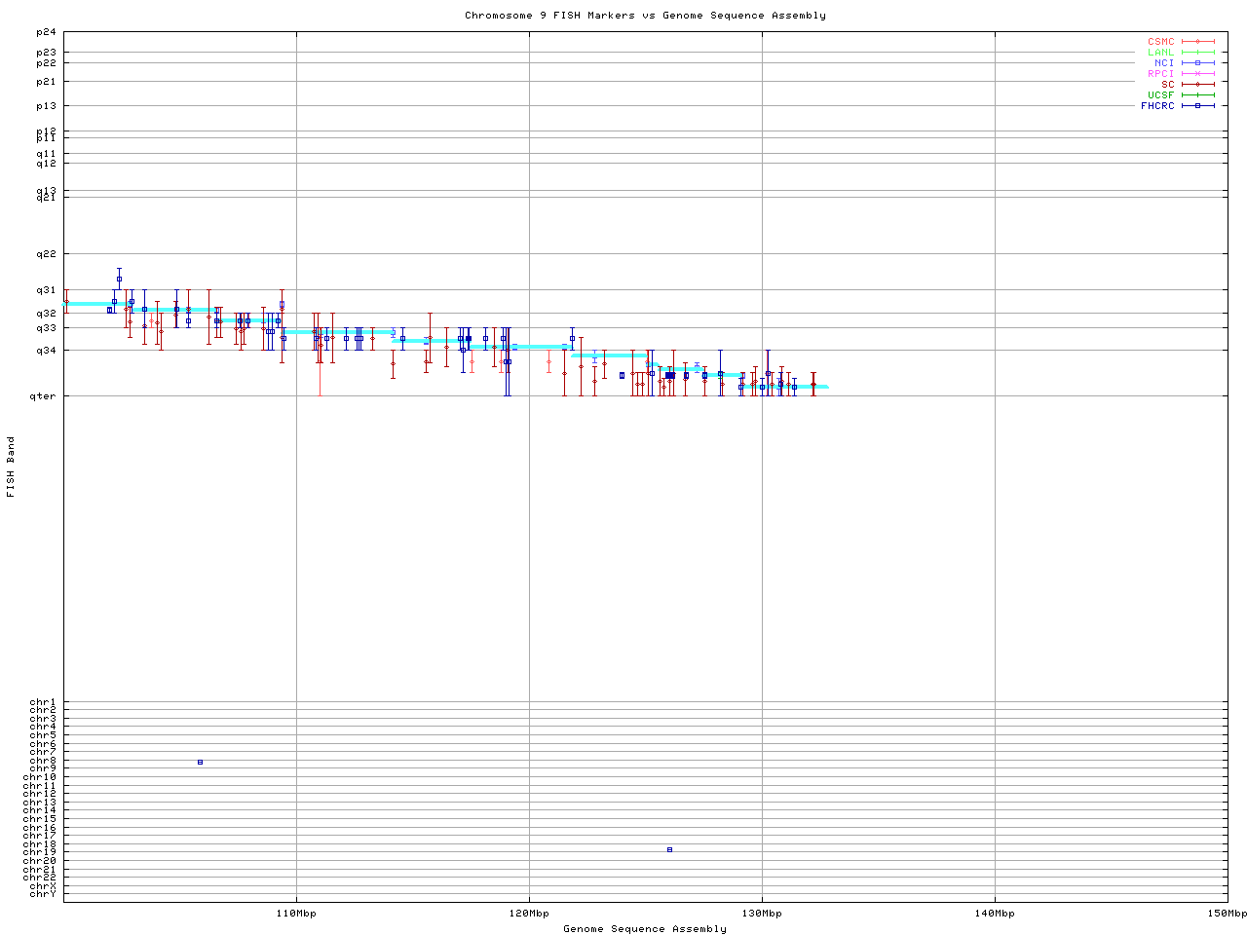This screenshot has height=935, width=1247.
Task: Click the Genome Sequence Assembly axis label
Action: [645, 929]
